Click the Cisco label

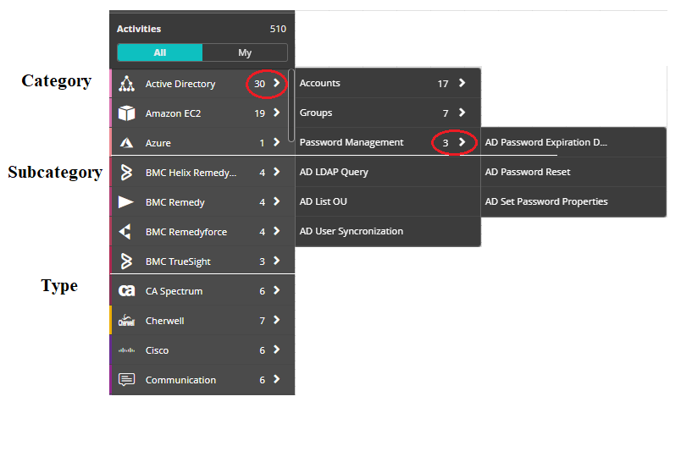[x=157, y=350]
